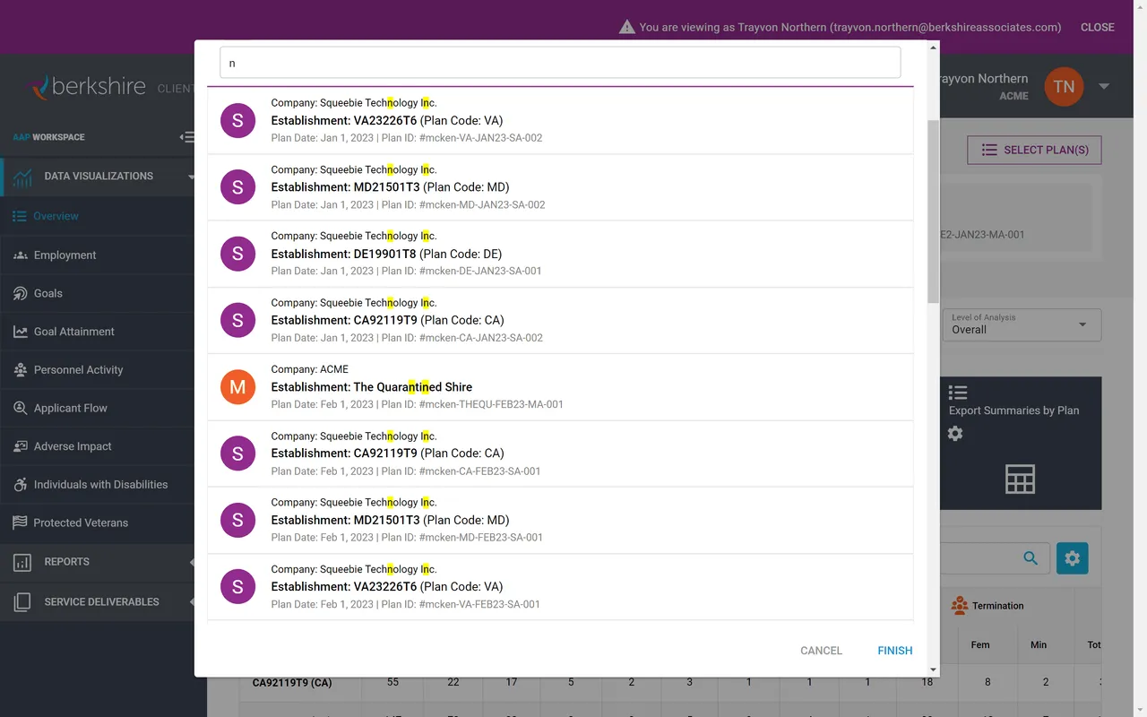The image size is (1147, 717).
Task: Collapse the Data Visualizations section
Action: pos(189,176)
